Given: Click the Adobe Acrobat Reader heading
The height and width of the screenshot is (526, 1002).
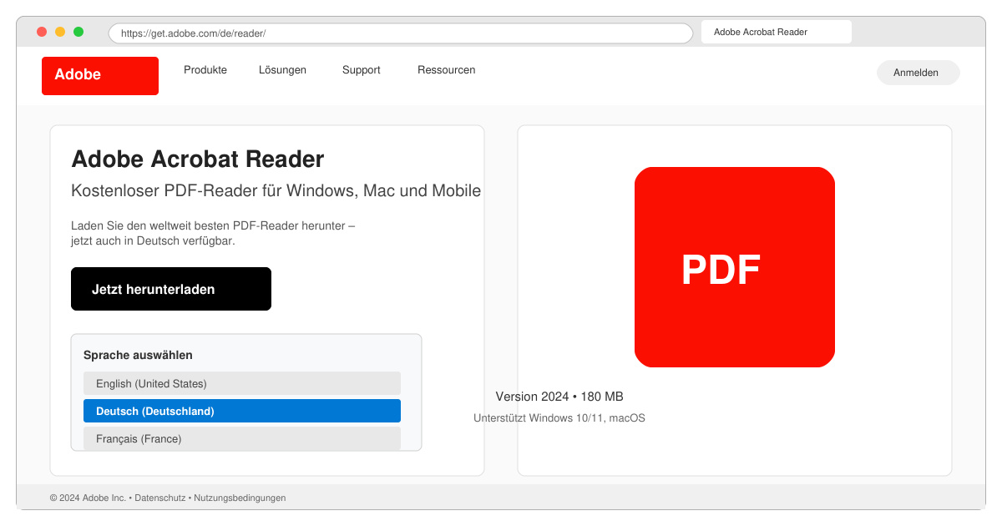Looking at the screenshot, I should [198, 159].
